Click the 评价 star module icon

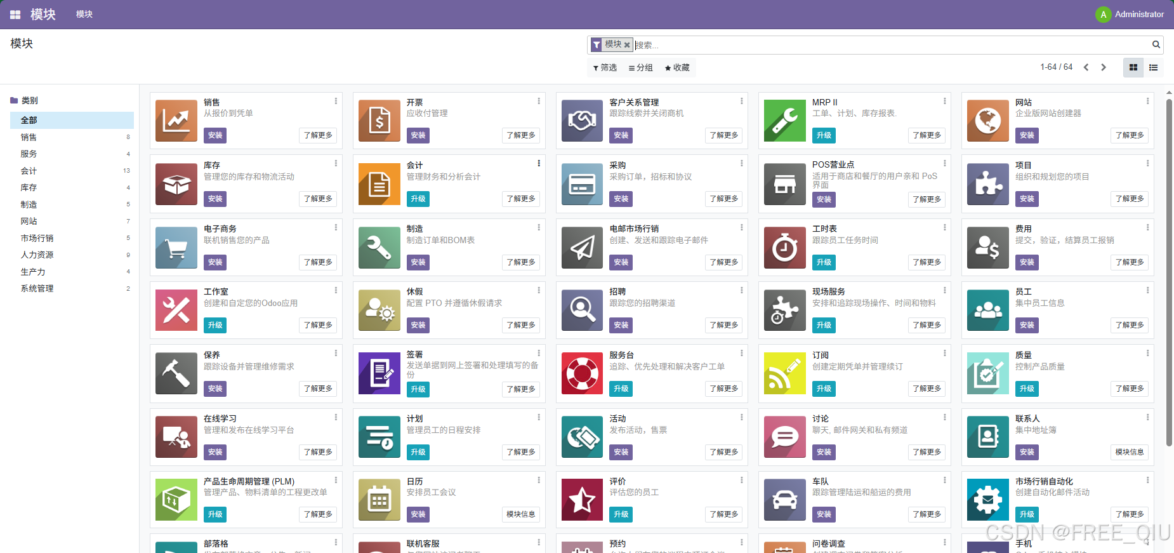point(582,500)
